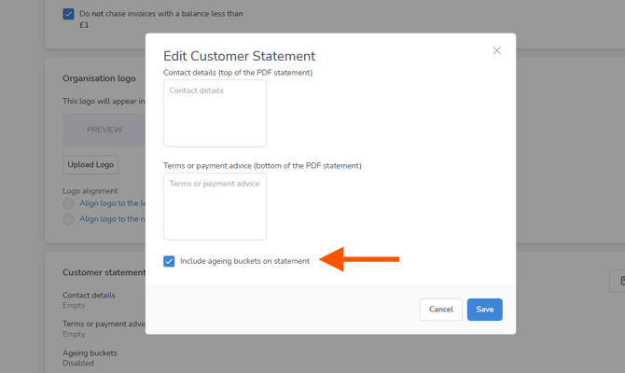
Task: Open the logo PREVIEW area
Action: (x=104, y=130)
